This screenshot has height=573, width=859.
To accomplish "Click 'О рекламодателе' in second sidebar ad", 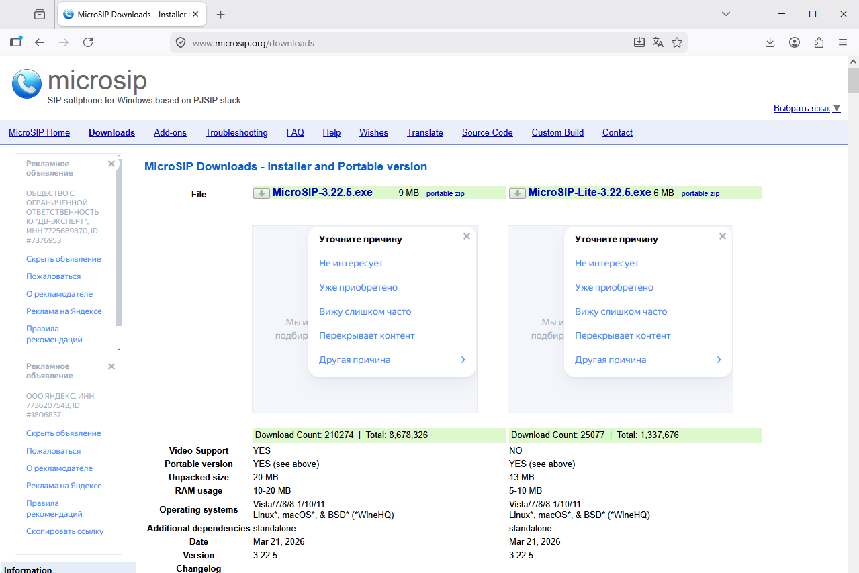I will (60, 468).
